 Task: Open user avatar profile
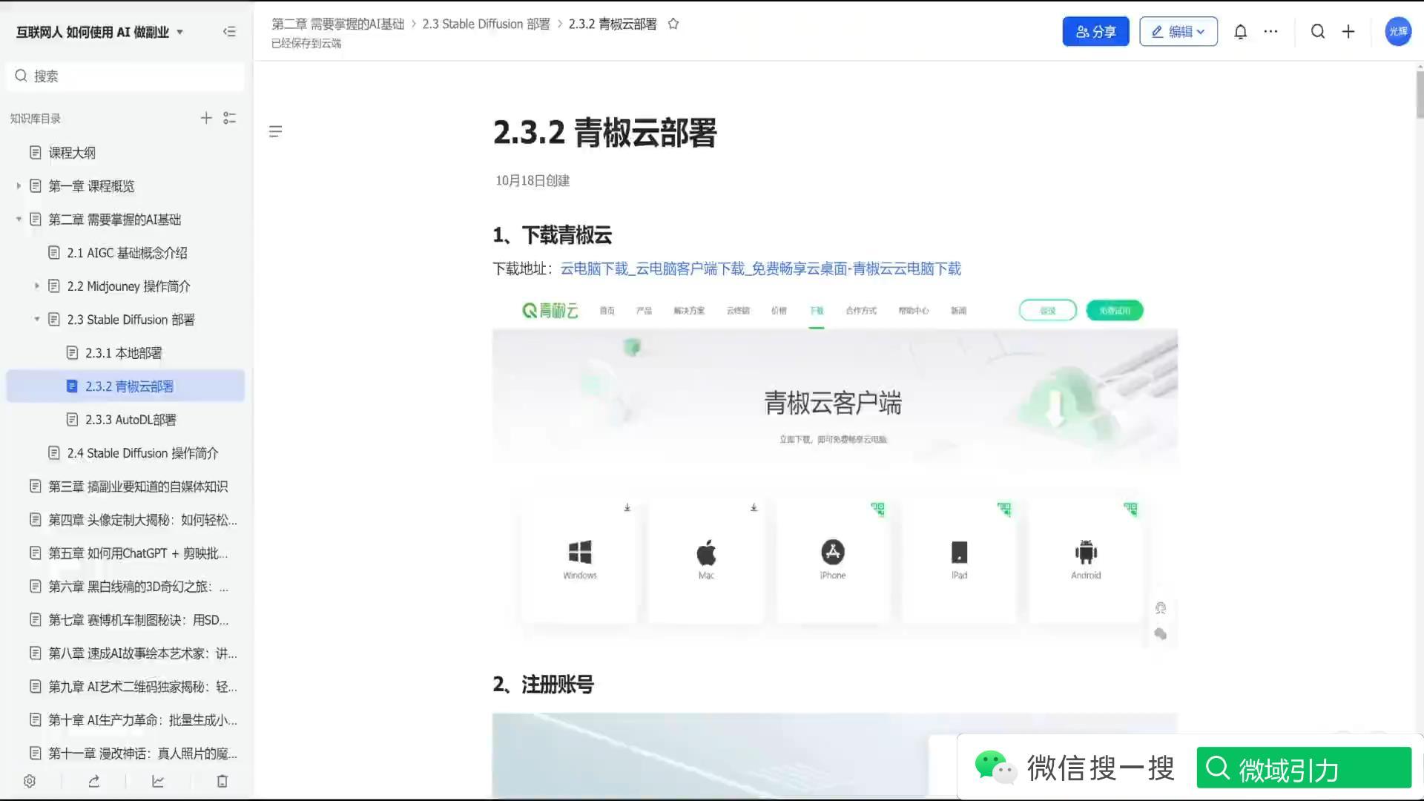pos(1398,31)
